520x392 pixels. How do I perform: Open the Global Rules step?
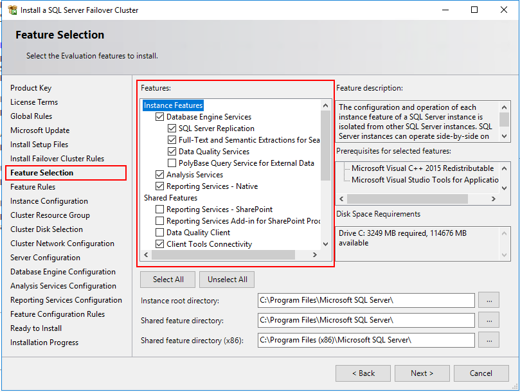31,116
